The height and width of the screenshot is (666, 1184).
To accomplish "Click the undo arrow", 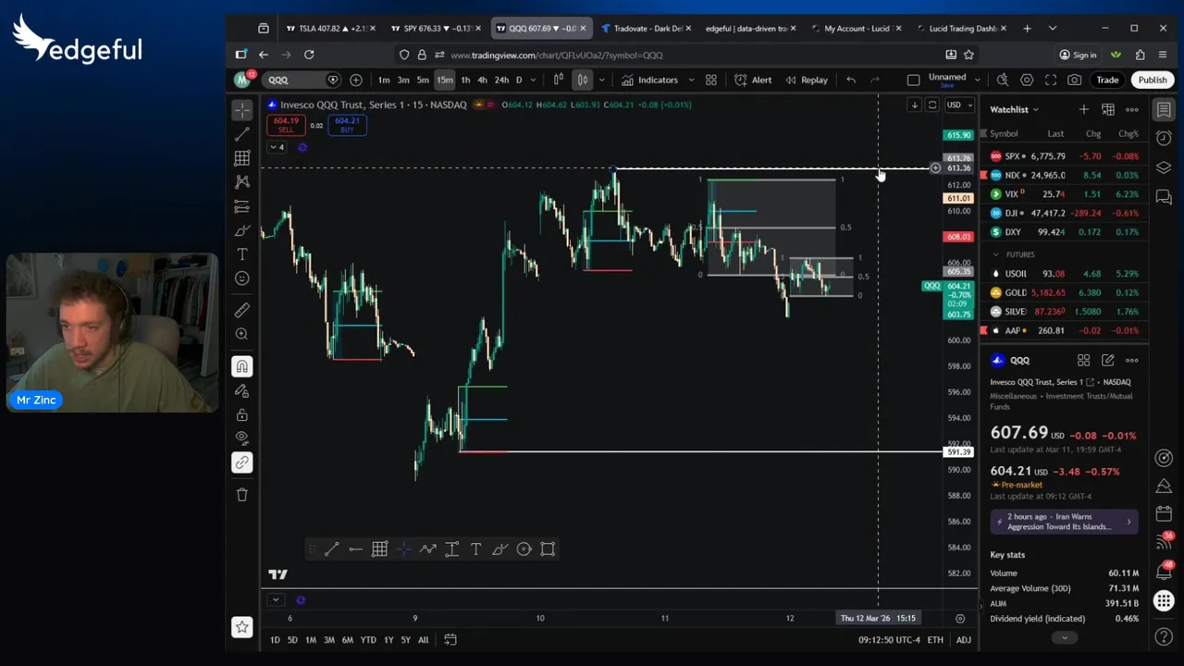I will (x=851, y=80).
